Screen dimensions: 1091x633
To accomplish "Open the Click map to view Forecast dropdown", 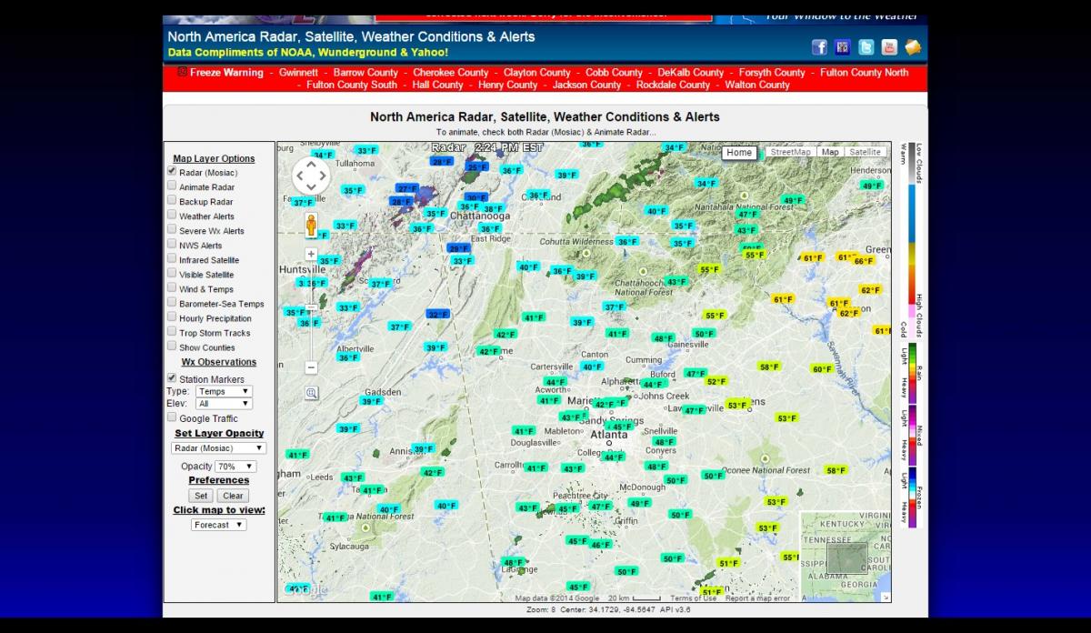I will point(218,525).
